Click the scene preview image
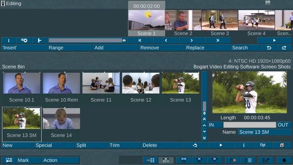The width and height of the screenshot is (293, 165). click(250, 92)
